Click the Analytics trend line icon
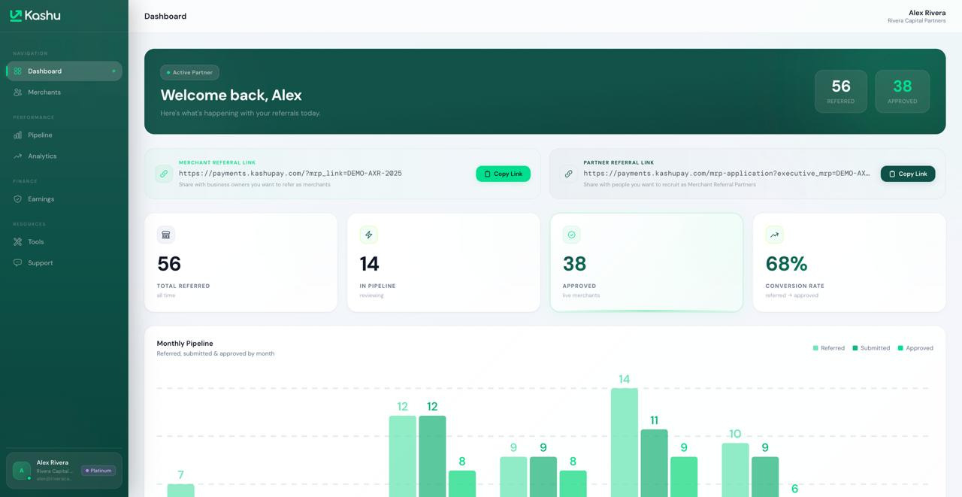The width and height of the screenshot is (962, 497). click(17, 156)
